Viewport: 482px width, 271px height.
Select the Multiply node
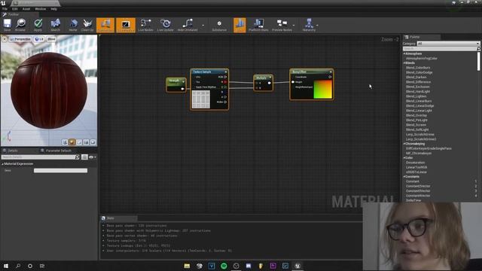click(264, 83)
